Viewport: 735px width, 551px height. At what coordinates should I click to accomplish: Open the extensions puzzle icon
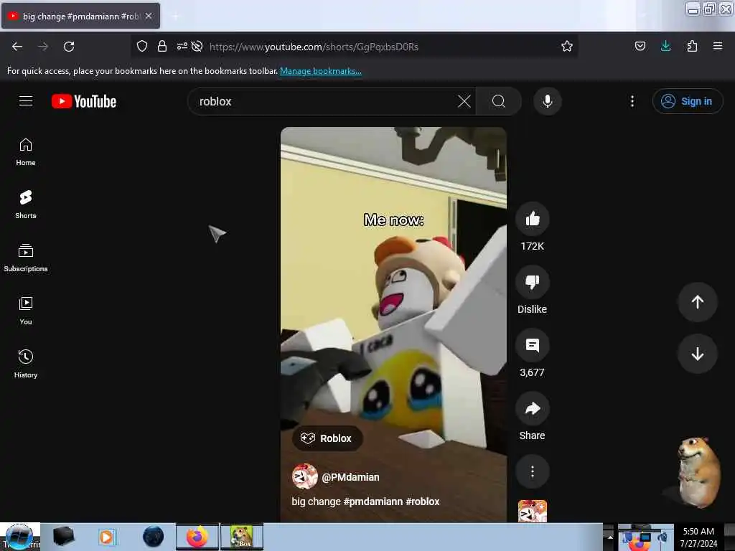pos(692,46)
